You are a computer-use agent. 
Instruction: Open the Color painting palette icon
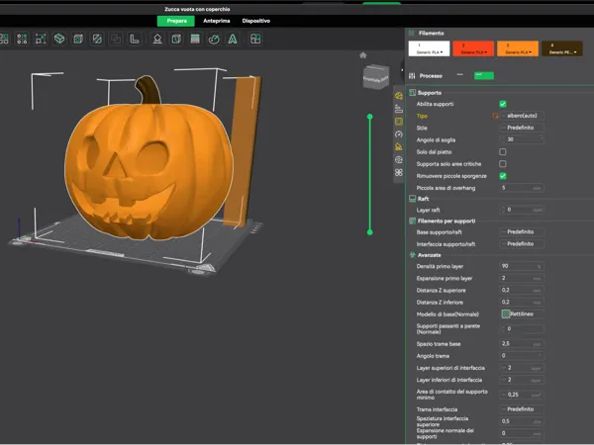[x=214, y=39]
